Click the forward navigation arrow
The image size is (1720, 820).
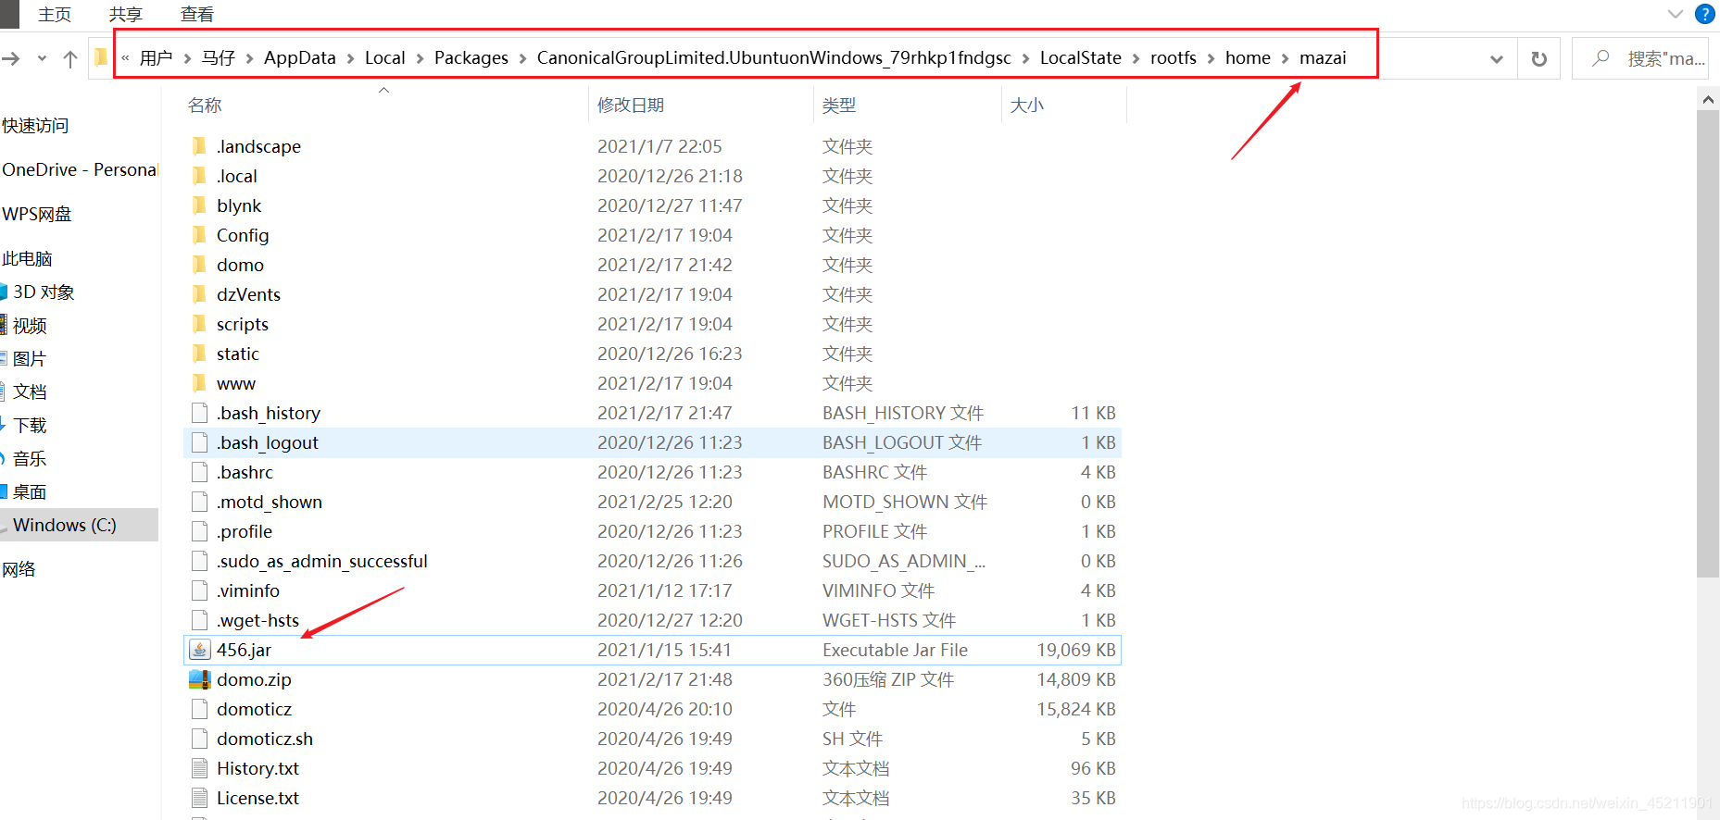pos(11,58)
